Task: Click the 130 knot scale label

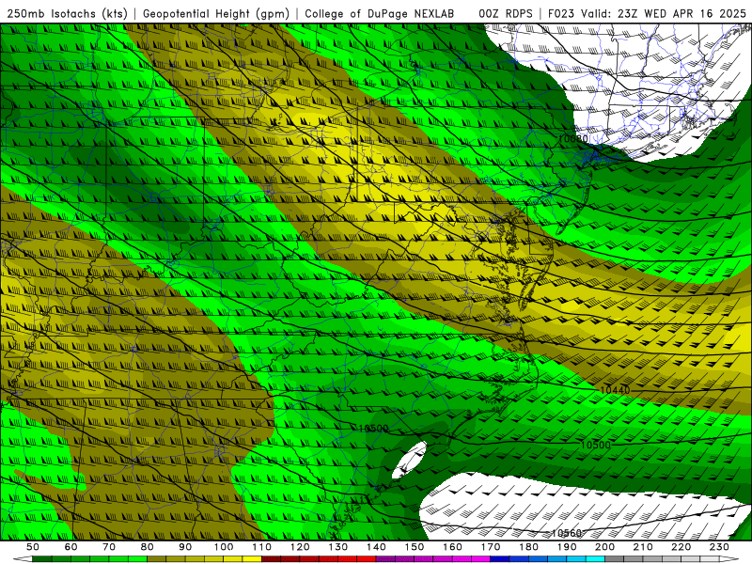Action: [x=338, y=547]
